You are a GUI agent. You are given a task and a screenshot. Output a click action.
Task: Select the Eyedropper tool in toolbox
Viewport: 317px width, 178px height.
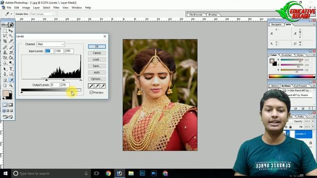11,80
